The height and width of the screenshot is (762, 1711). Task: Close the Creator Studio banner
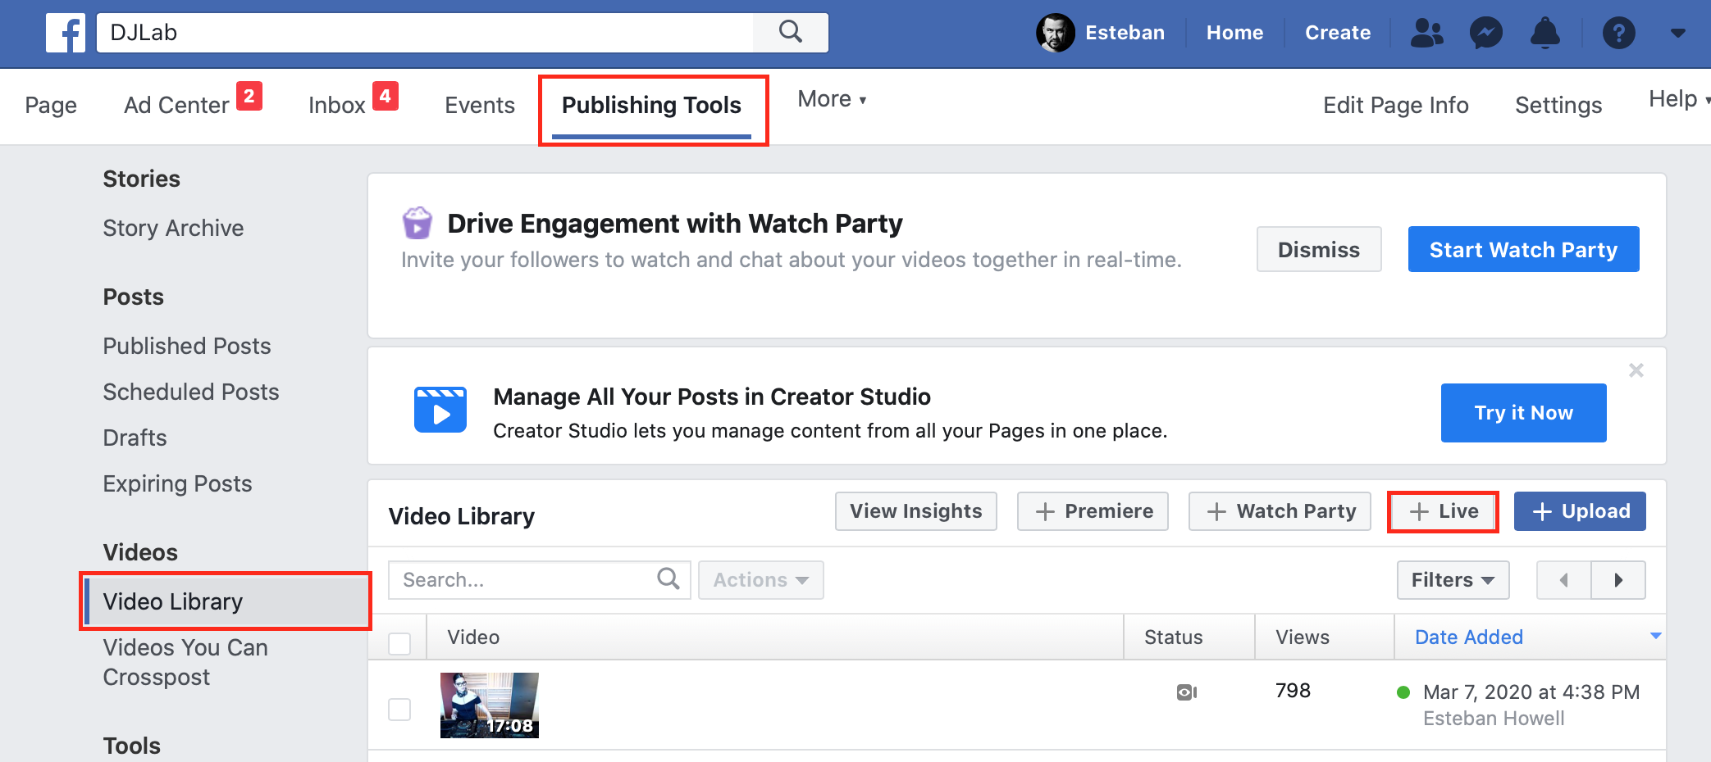[x=1636, y=370]
